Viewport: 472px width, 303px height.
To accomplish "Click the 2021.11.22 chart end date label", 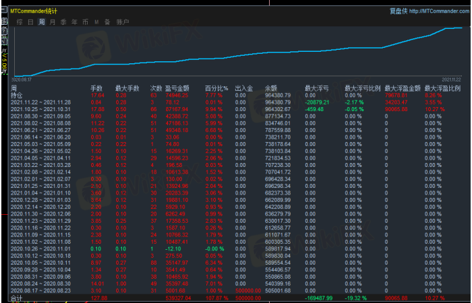I will (x=450, y=79).
